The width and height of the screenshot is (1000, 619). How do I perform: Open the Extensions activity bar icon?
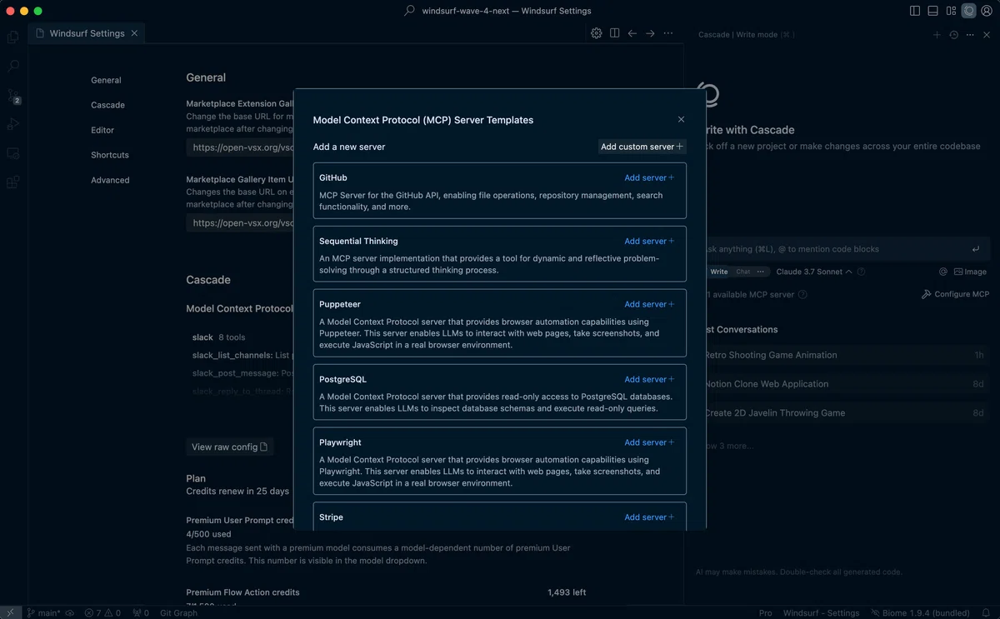[12, 182]
